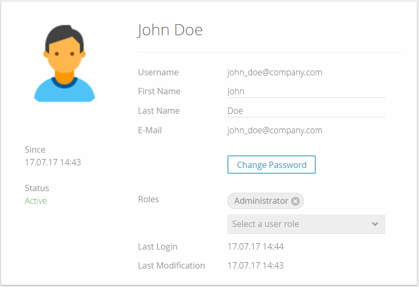
Task: Click the Since date 17.07.17 14:43
Action: click(x=53, y=162)
